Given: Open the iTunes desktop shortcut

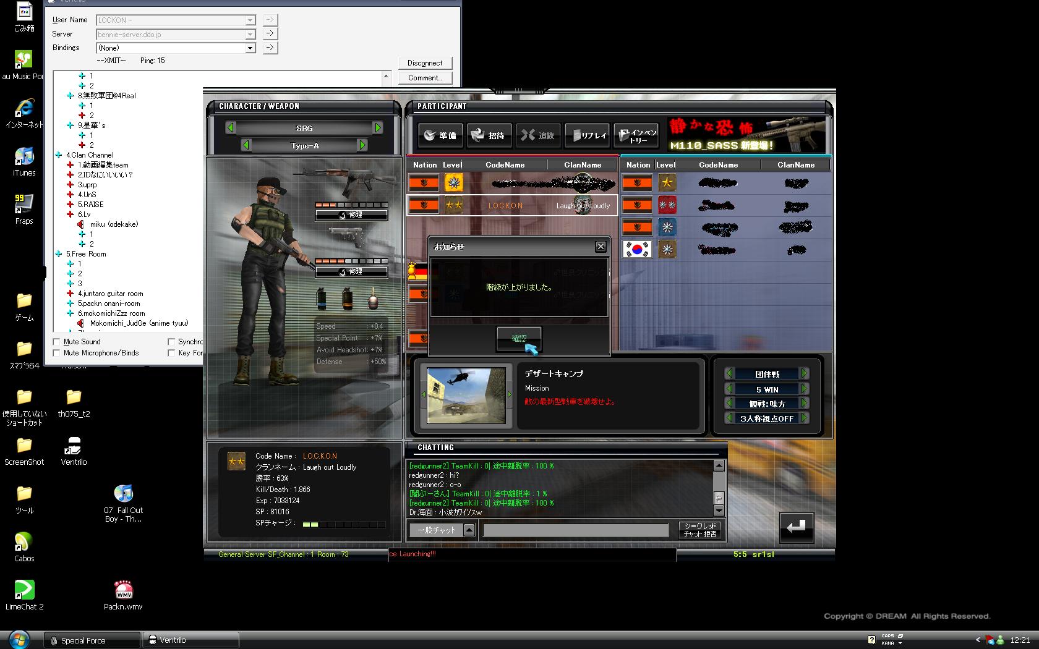Looking at the screenshot, I should coord(24,161).
